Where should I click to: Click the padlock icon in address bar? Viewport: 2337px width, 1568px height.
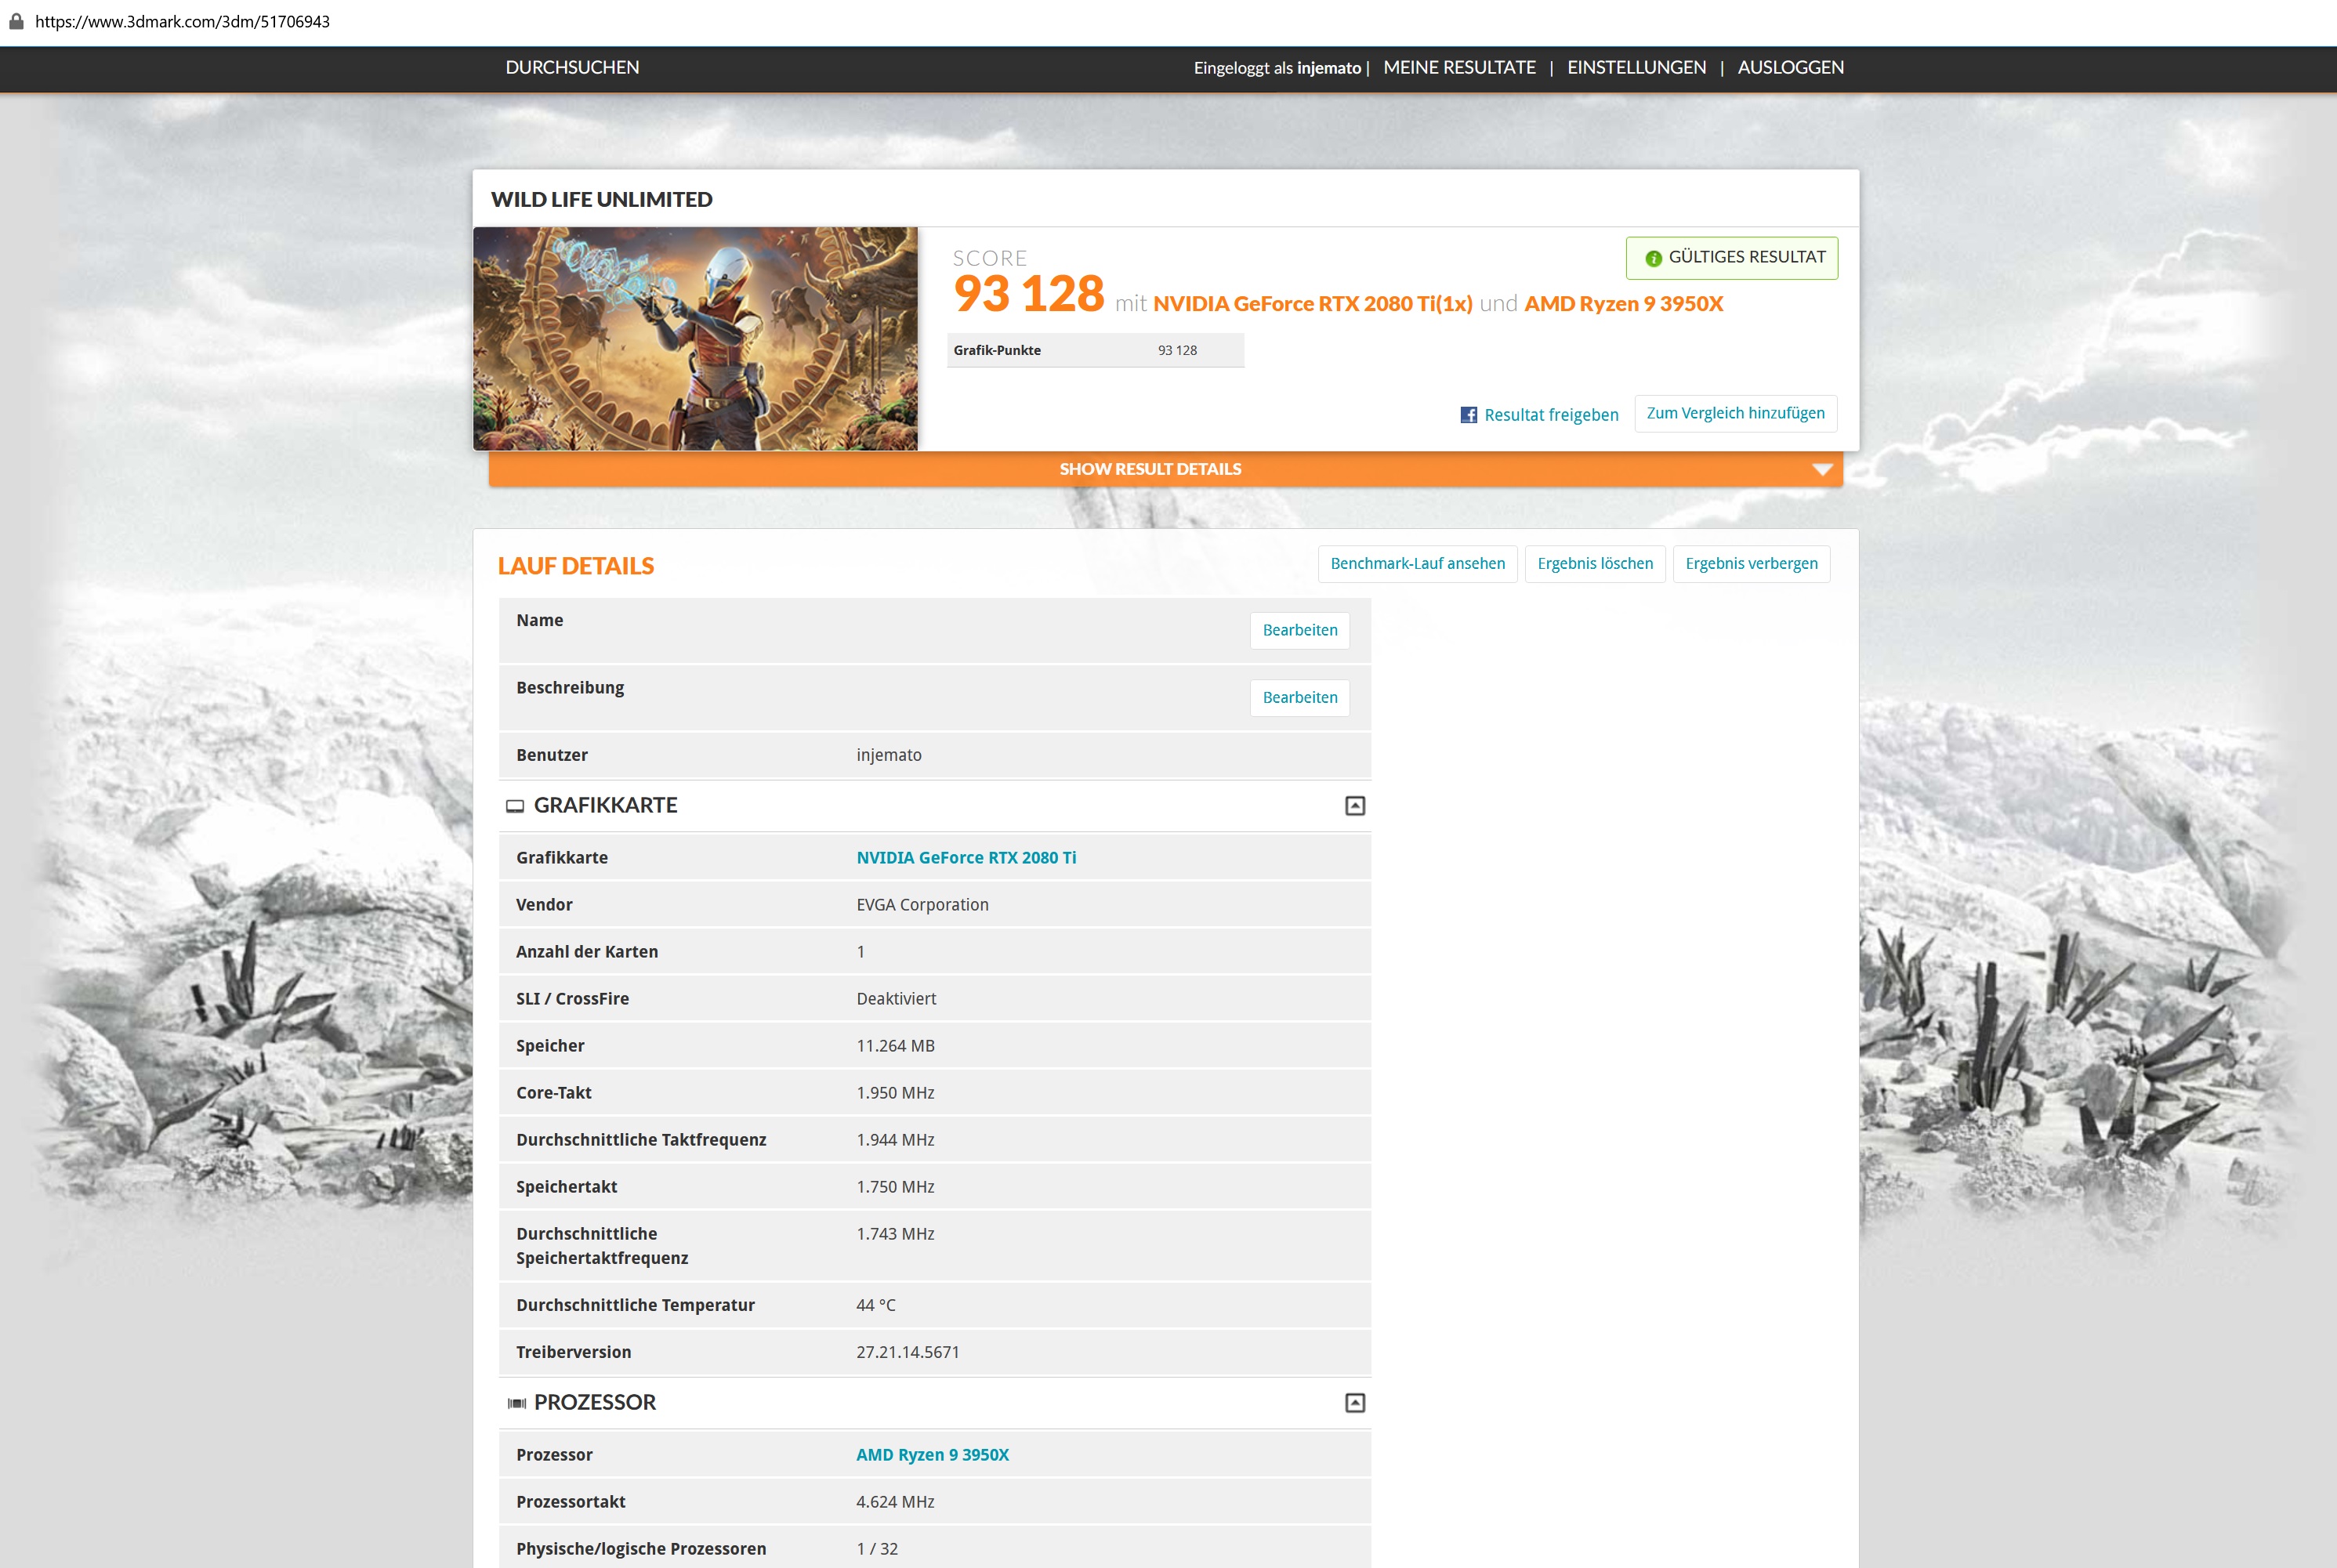coord(16,21)
